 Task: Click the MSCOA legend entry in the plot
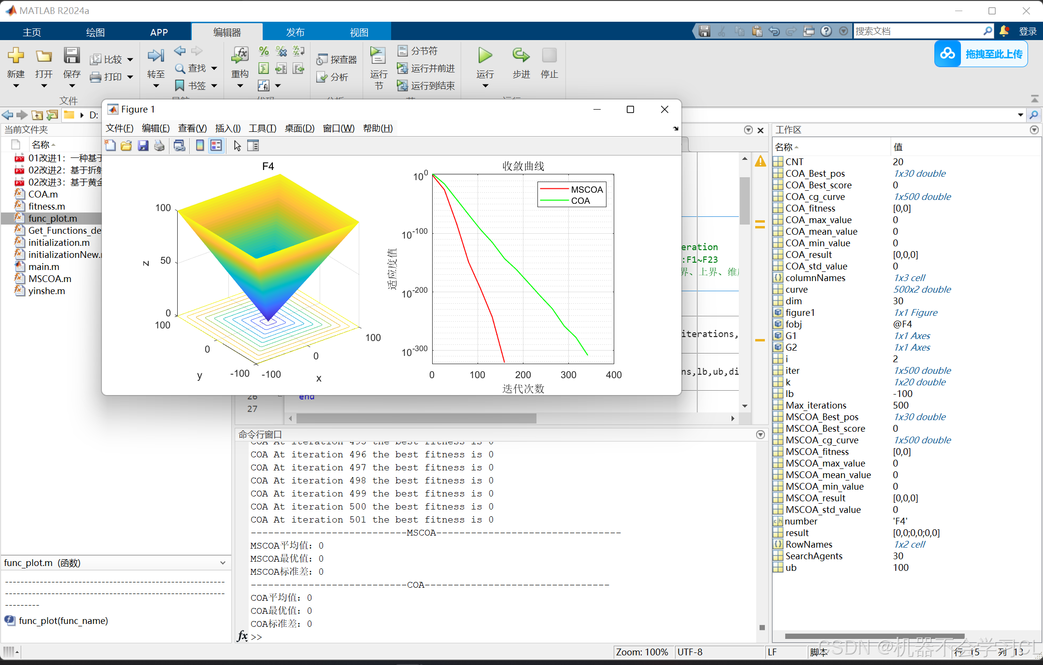(x=571, y=189)
